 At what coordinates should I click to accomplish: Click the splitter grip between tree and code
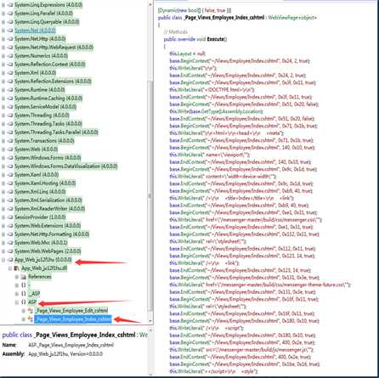(150, 196)
